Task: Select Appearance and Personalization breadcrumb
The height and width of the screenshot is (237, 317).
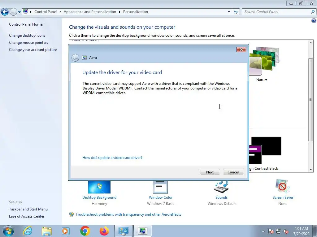Action: (90, 12)
